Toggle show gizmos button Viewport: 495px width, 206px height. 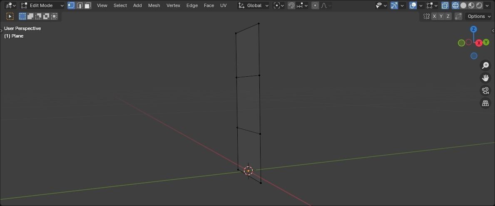[394, 5]
